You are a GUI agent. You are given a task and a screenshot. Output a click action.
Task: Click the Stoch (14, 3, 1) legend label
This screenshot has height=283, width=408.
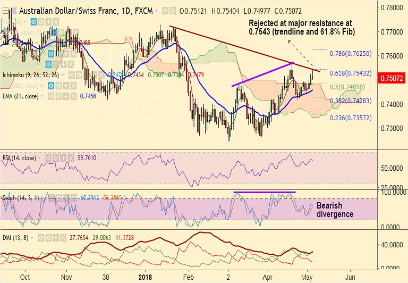(x=21, y=198)
